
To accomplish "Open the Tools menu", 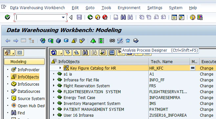I will coord(106,8).
